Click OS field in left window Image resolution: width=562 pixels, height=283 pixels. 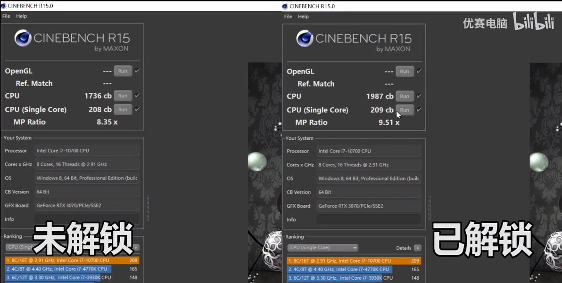[87, 178]
